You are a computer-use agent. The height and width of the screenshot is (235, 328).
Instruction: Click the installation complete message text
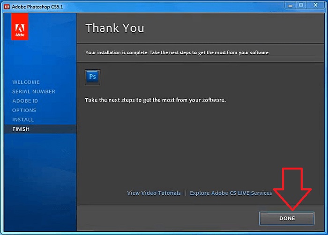click(x=177, y=53)
